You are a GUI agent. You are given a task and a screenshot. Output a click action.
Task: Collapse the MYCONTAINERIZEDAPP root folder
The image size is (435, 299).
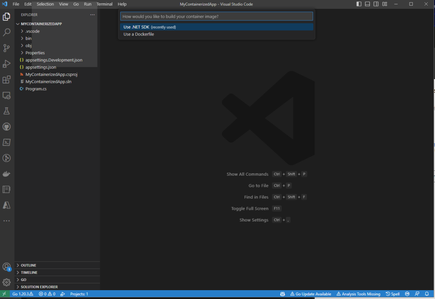pos(57,24)
